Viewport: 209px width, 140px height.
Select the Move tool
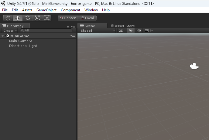point(18,18)
